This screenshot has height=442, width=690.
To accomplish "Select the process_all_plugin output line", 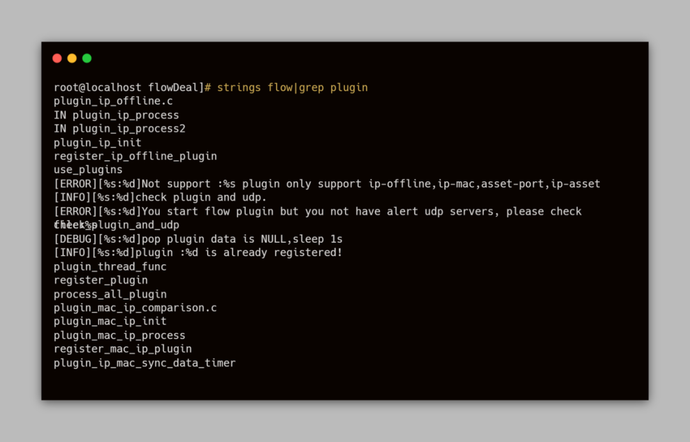I will click(110, 294).
